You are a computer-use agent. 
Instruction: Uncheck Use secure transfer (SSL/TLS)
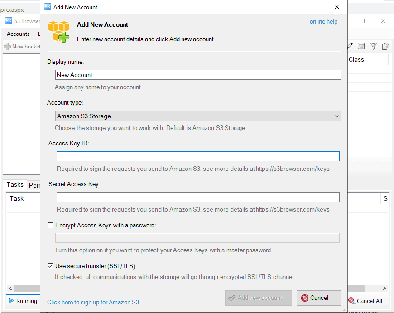point(50,266)
